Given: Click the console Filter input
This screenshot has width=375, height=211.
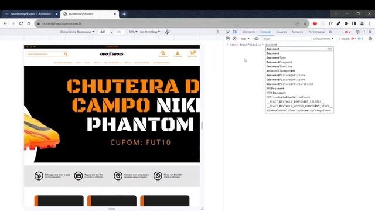Looking at the screenshot, I should point(287,39).
